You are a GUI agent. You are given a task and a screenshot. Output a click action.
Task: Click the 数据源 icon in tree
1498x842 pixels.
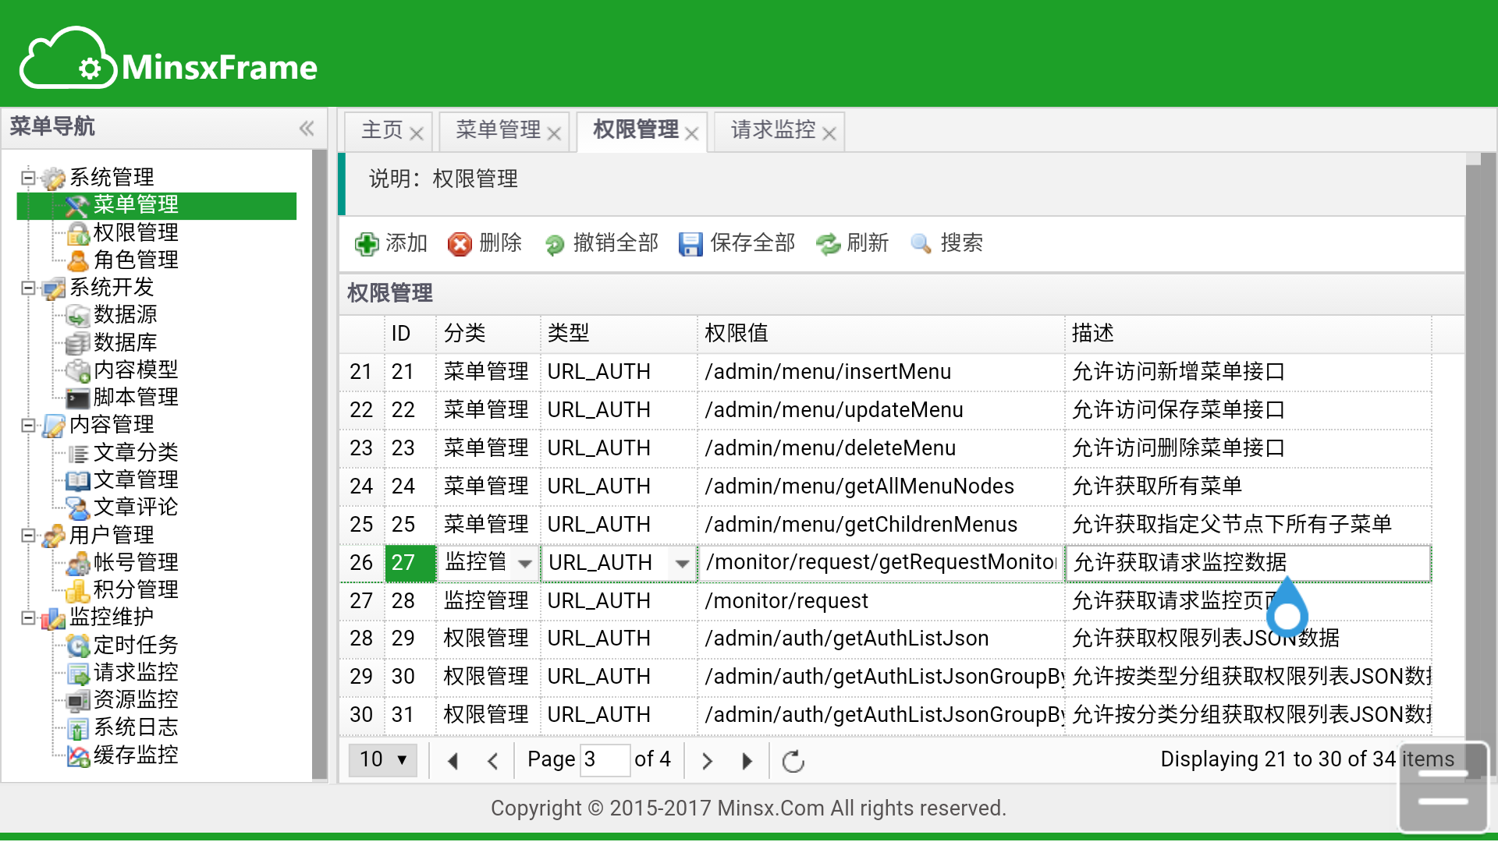pyautogui.click(x=77, y=316)
